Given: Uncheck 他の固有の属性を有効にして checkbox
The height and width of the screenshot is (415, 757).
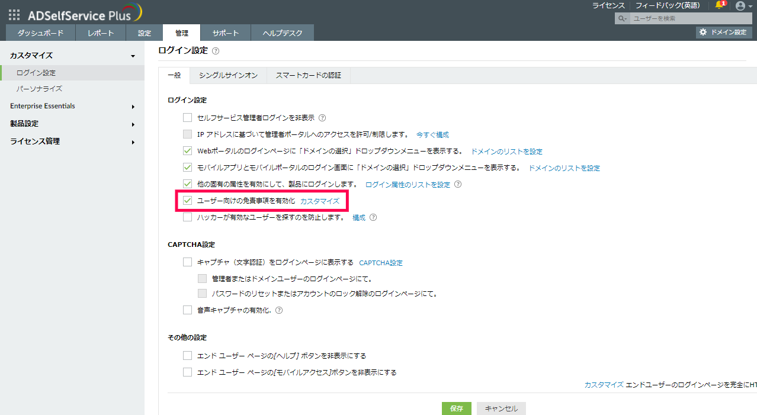Looking at the screenshot, I should click(x=187, y=184).
